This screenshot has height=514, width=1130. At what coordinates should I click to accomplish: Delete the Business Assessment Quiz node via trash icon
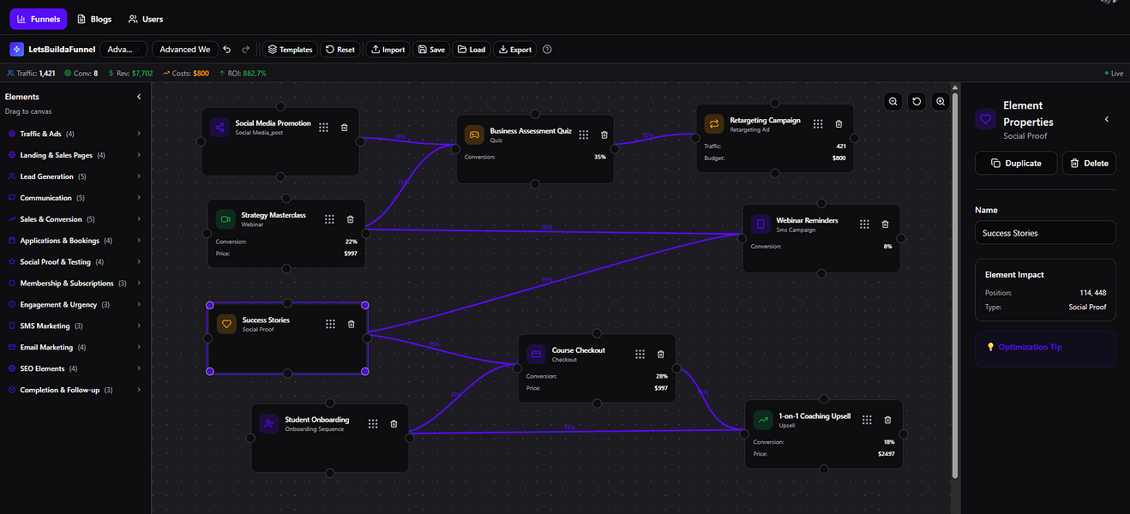point(604,134)
